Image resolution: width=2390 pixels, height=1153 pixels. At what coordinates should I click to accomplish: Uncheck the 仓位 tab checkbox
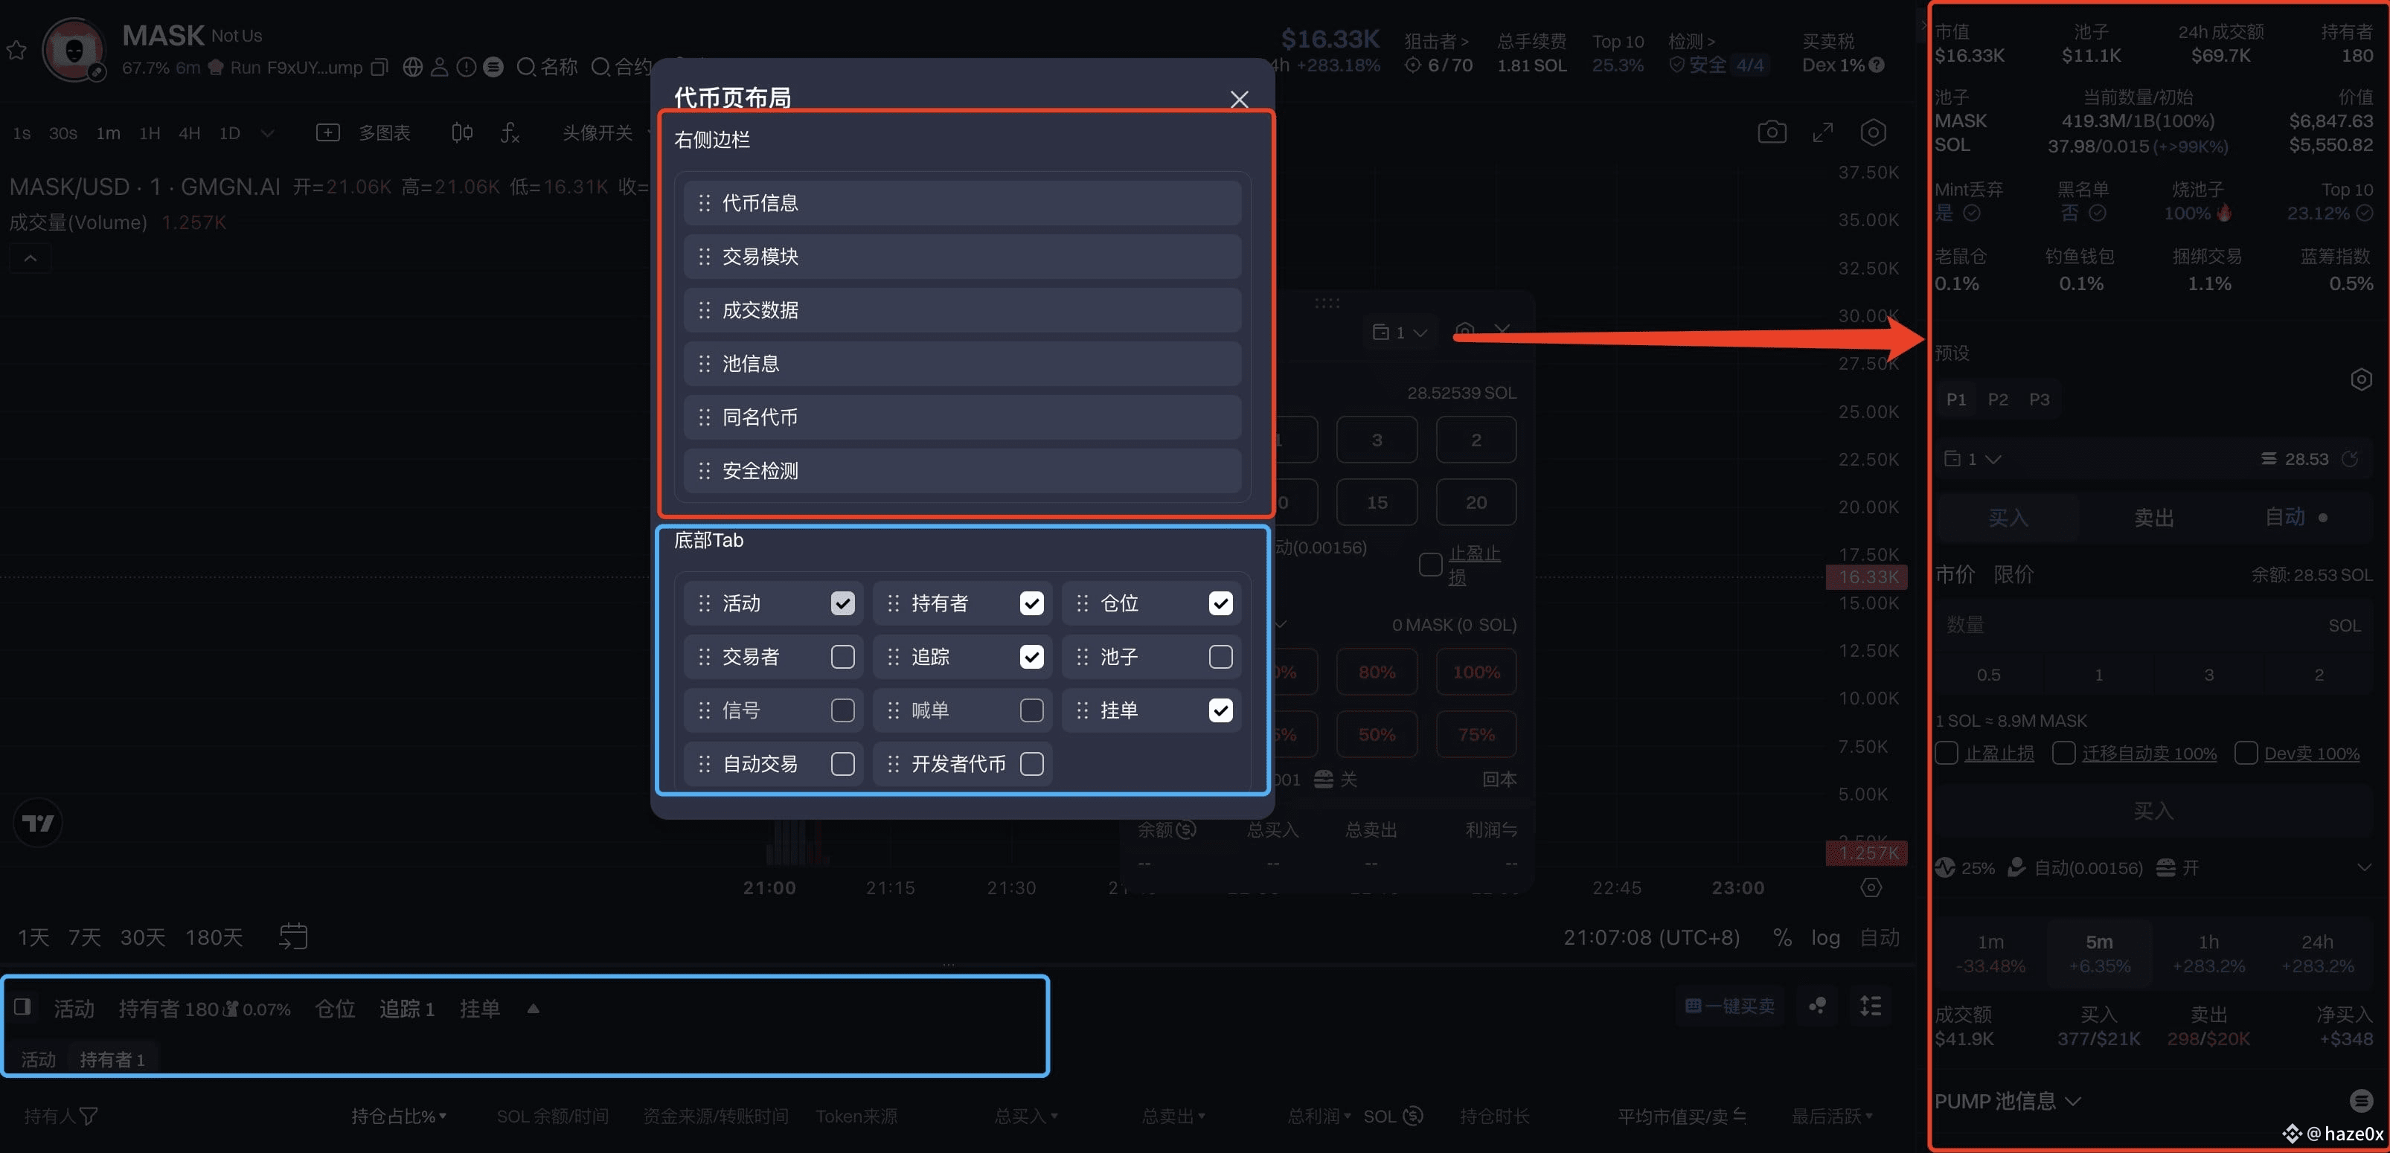click(x=1221, y=604)
